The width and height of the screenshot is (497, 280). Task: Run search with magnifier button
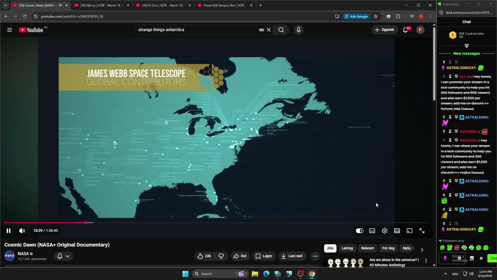click(x=281, y=30)
